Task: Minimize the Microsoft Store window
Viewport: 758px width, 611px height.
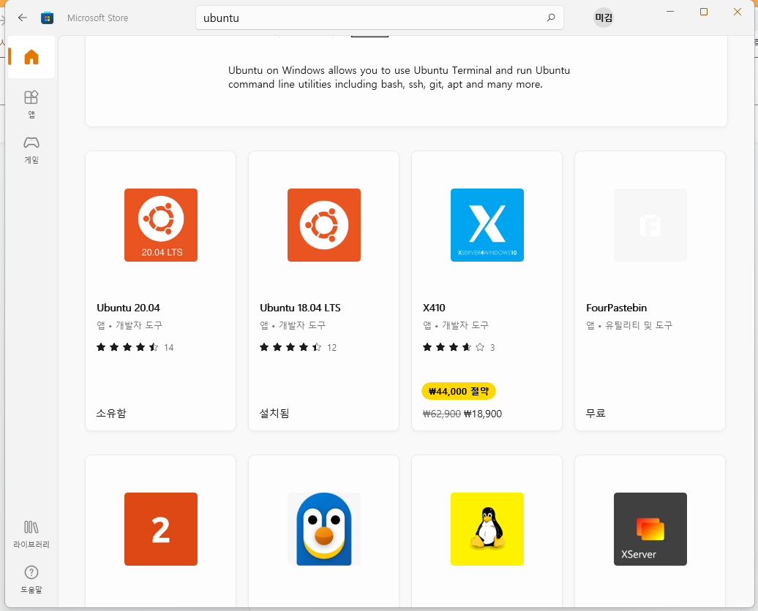Action: coord(670,12)
